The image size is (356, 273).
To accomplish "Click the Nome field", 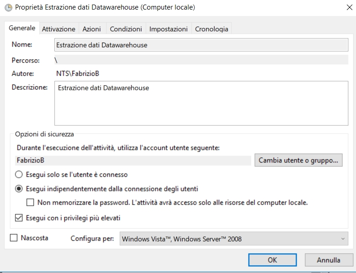I will (x=201, y=45).
